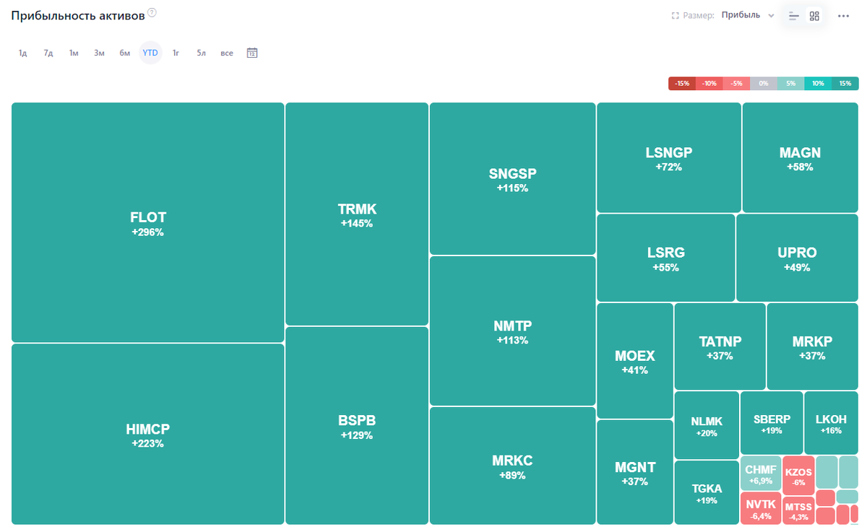Open the SBERP +19% tile
867x532 pixels.
tap(772, 423)
